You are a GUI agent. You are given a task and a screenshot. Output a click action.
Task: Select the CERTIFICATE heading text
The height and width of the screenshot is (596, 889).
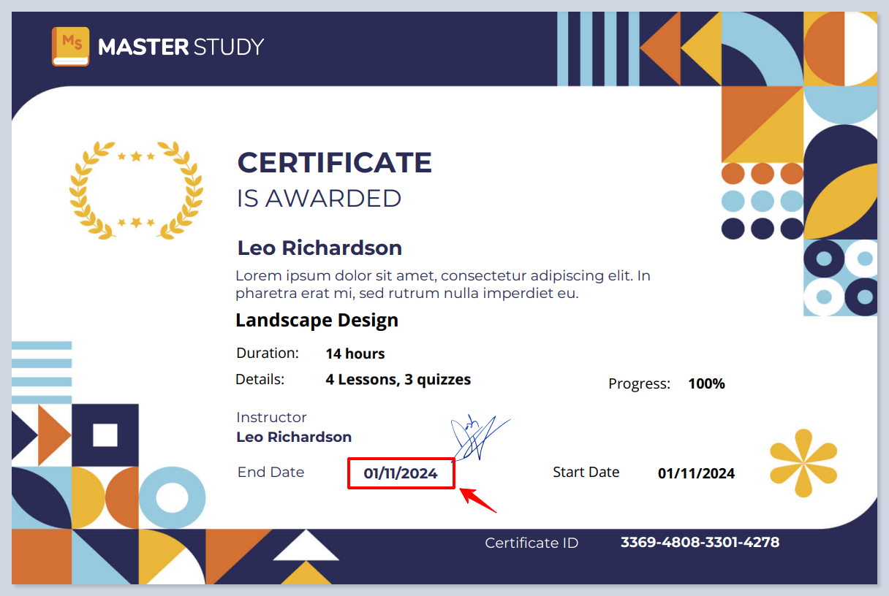[x=334, y=162]
